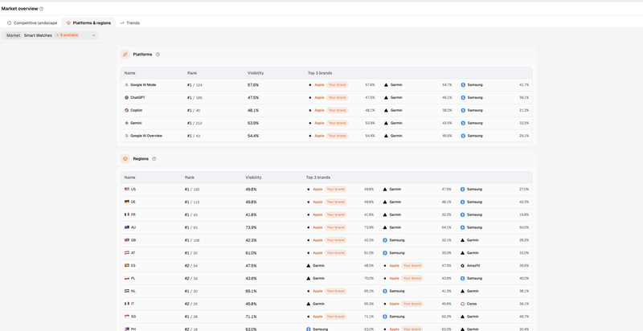The width and height of the screenshot is (643, 331).
Task: Click the Market overview help icon
Action: tap(42, 9)
